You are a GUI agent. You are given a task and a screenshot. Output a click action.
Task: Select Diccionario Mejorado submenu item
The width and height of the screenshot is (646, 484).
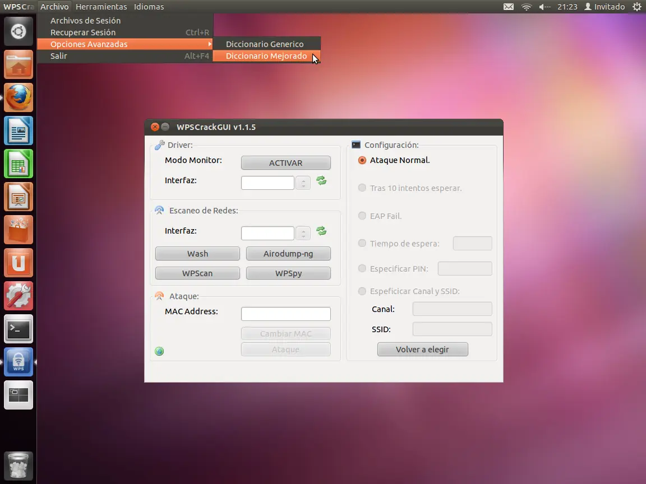coord(266,56)
